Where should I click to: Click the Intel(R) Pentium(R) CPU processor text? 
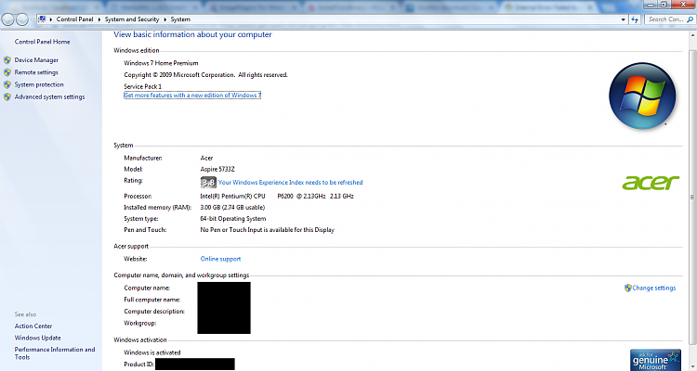coord(232,196)
